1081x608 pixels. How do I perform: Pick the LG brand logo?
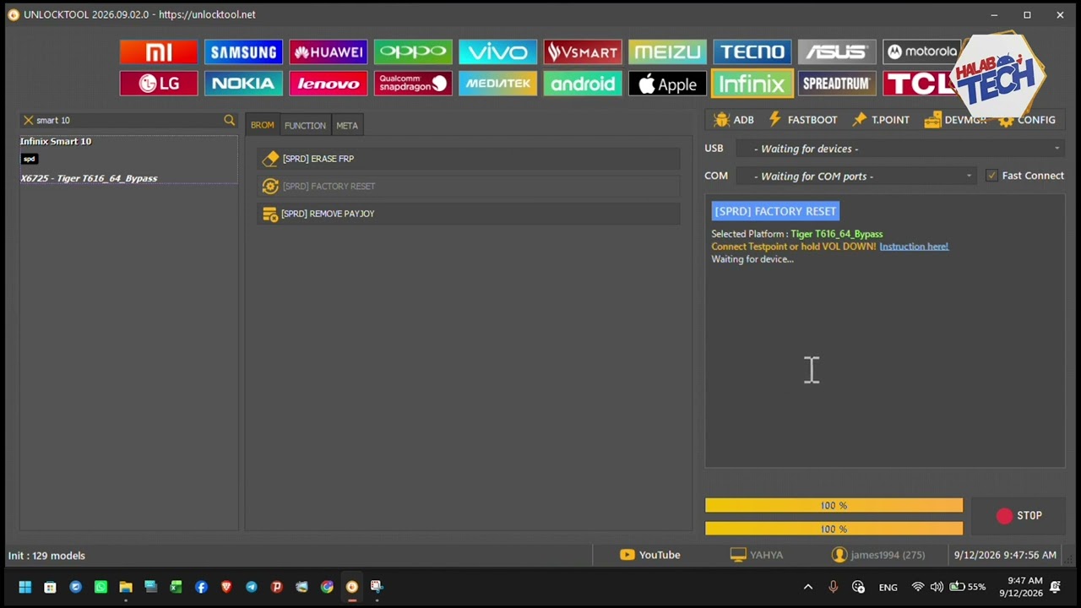[x=159, y=84]
